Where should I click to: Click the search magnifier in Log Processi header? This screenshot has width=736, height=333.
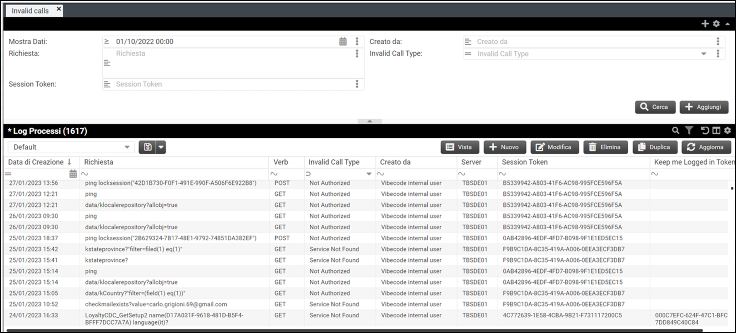click(x=675, y=131)
